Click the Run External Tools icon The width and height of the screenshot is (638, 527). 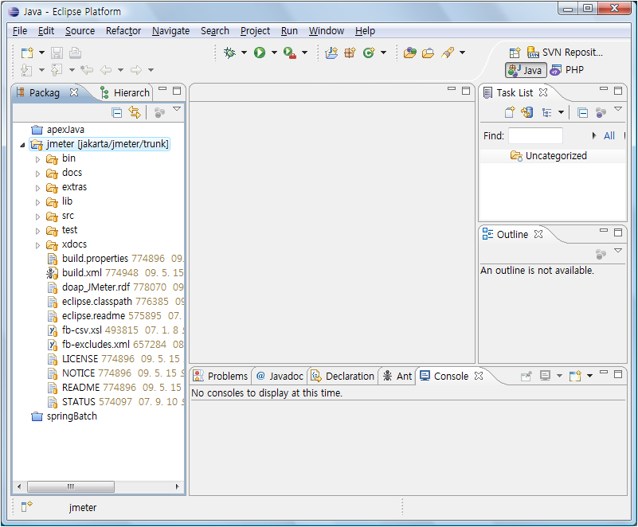point(290,53)
